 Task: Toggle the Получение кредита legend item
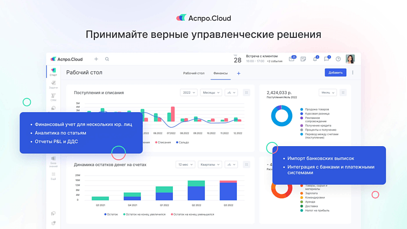(315, 126)
